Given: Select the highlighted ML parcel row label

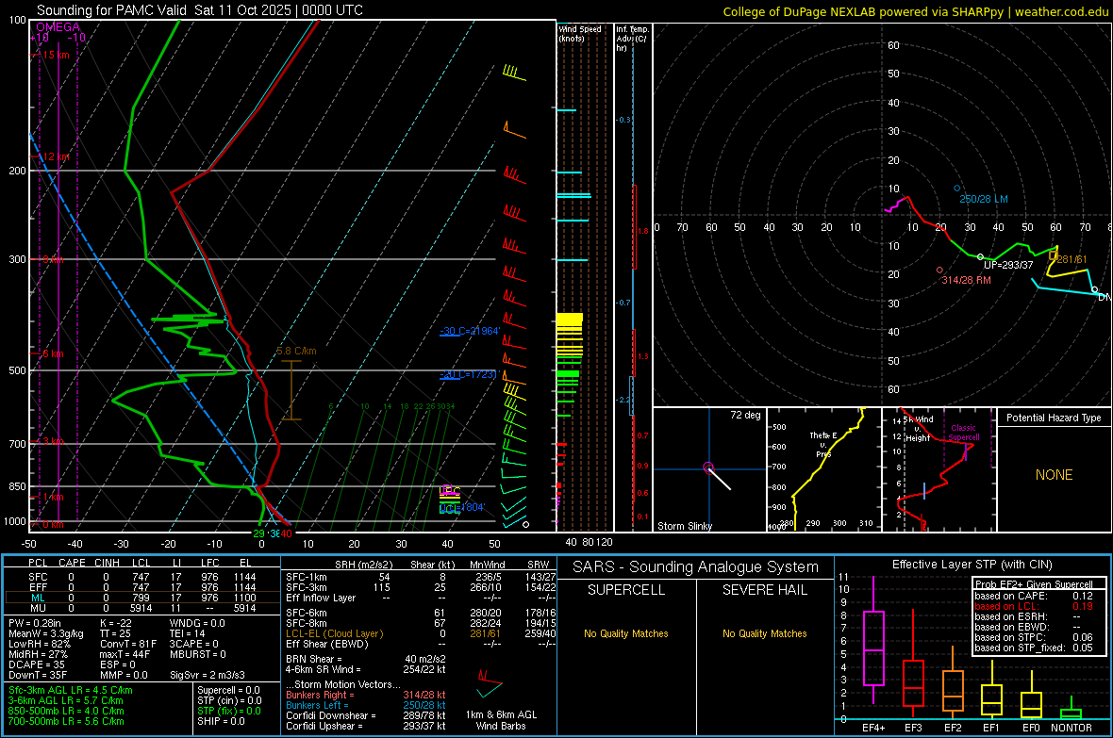Looking at the screenshot, I should pos(38,598).
